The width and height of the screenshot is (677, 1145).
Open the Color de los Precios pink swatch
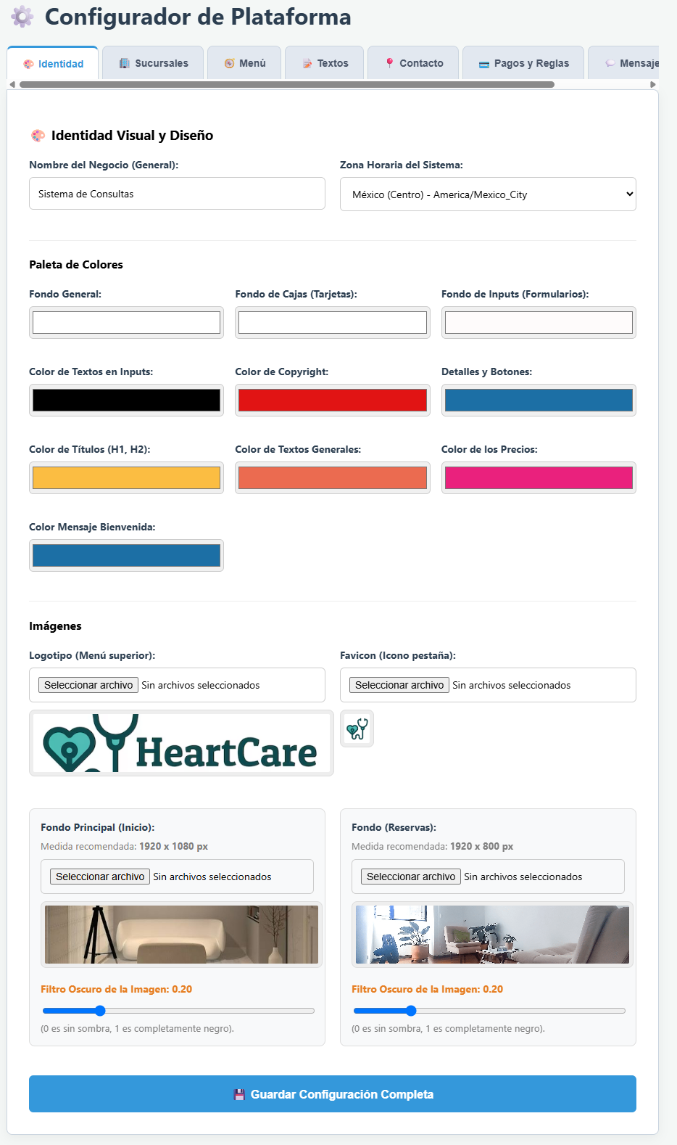point(539,477)
